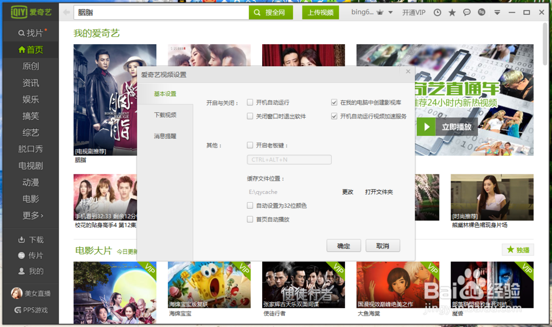Click the E:\qycache path text

263,192
